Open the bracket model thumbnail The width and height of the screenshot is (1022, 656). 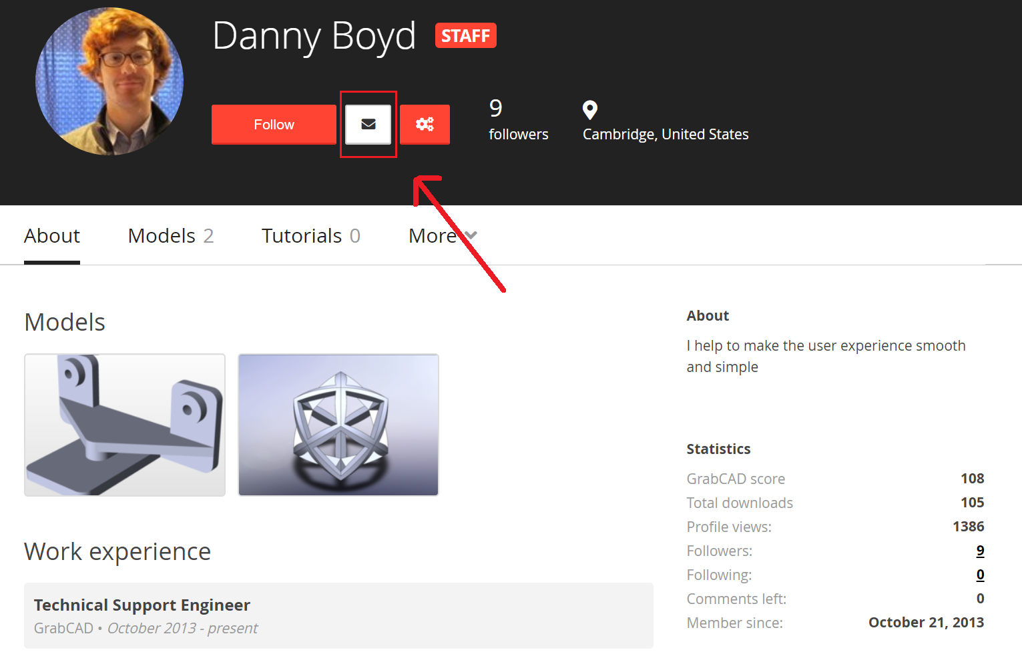(125, 425)
